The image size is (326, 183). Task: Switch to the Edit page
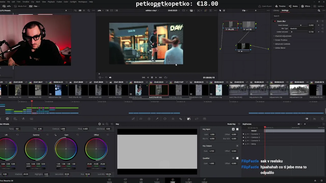[x=141, y=180]
